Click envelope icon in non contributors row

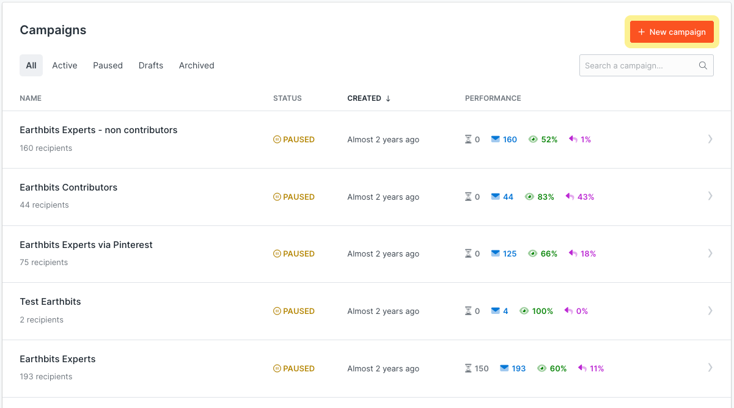pyautogui.click(x=495, y=139)
